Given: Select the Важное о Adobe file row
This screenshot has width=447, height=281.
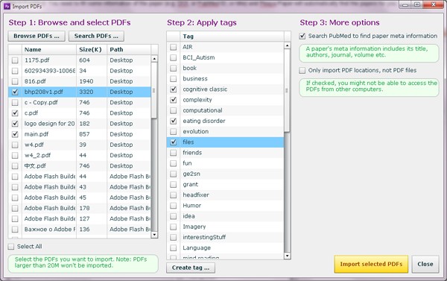Looking at the screenshot, I should [80, 229].
